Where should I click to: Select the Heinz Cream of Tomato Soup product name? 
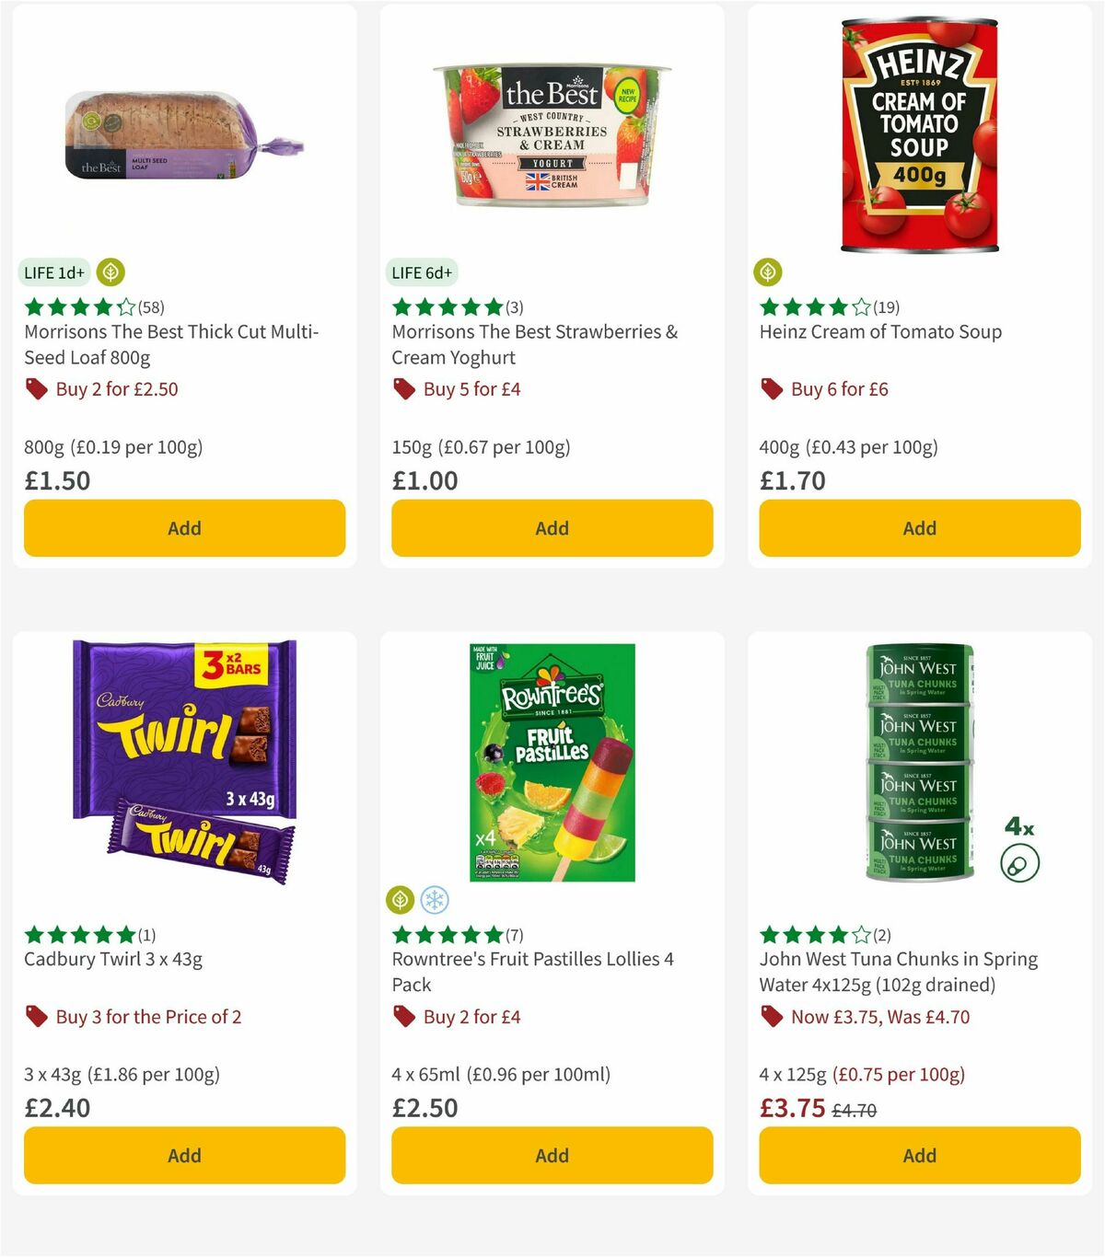[x=880, y=332]
